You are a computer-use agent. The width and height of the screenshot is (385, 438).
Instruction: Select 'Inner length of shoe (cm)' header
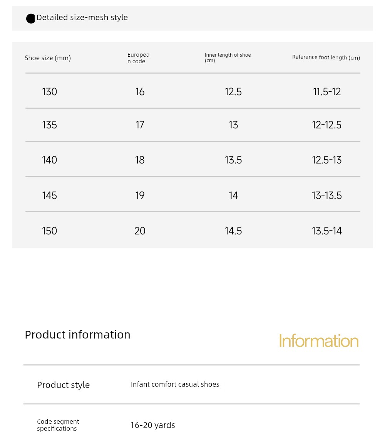(228, 57)
